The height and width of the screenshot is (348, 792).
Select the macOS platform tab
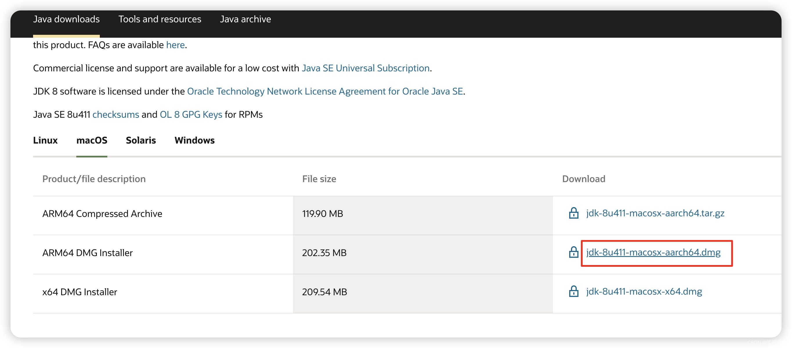pos(92,140)
